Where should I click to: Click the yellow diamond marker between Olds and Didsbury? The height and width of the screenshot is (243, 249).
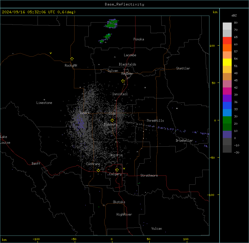(x=112, y=120)
